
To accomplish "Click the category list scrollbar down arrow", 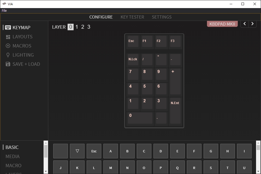I will [46, 171].
